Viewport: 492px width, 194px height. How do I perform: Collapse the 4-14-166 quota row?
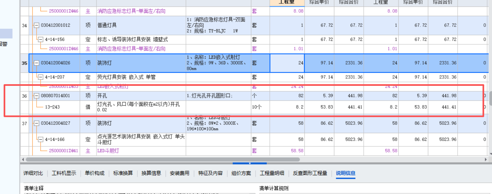click(40, 140)
